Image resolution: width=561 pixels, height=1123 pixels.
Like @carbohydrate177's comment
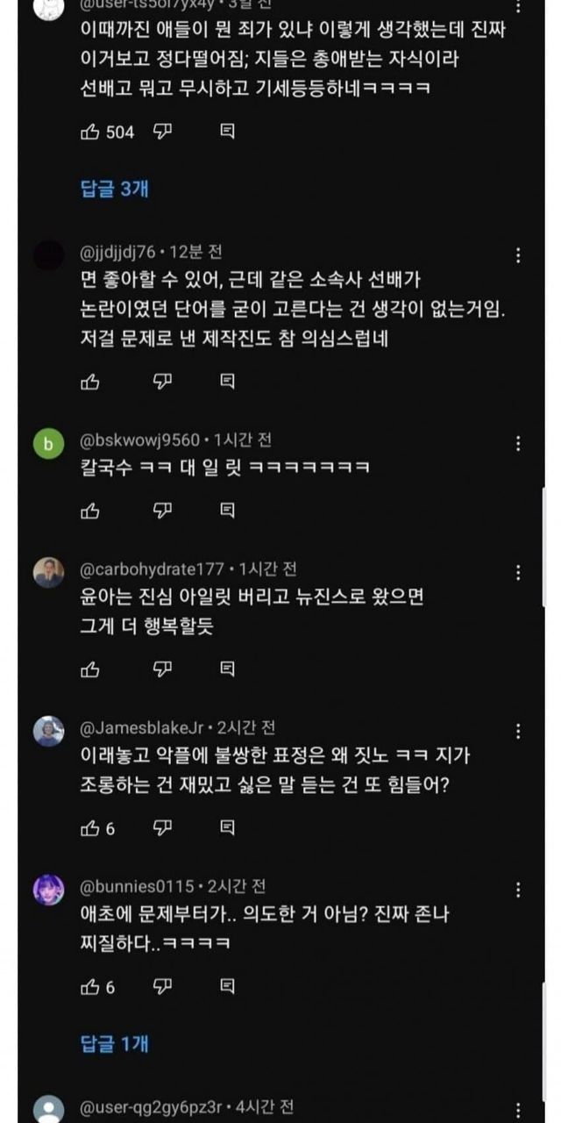coord(90,669)
